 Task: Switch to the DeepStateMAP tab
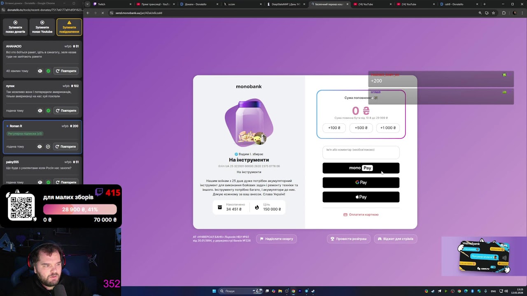[x=286, y=4]
